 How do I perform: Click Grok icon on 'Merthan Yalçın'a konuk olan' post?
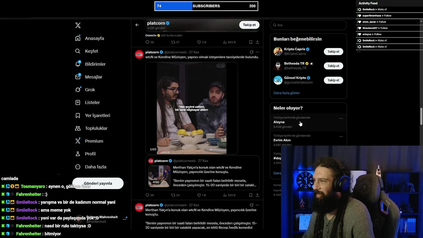(x=251, y=205)
